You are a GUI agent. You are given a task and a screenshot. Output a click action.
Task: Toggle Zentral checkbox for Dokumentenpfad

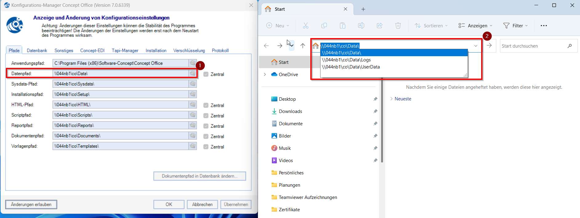[206, 136]
